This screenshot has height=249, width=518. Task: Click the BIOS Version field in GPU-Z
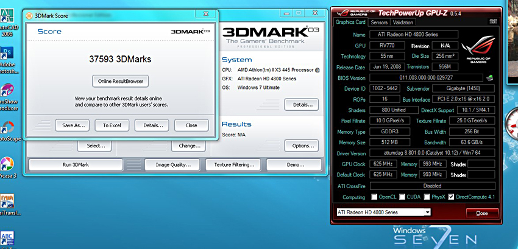[426, 78]
